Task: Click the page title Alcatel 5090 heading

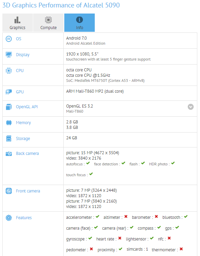Action: coord(61,5)
